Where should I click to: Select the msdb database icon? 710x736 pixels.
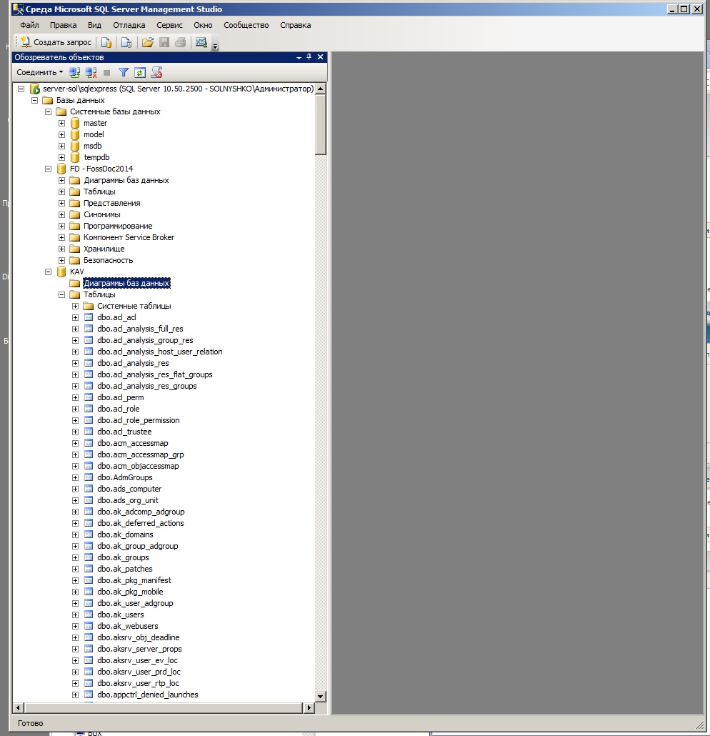click(x=74, y=146)
